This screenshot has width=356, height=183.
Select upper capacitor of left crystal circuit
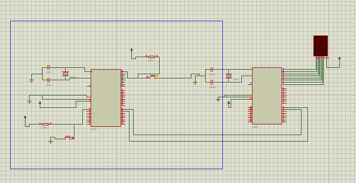[48, 67]
